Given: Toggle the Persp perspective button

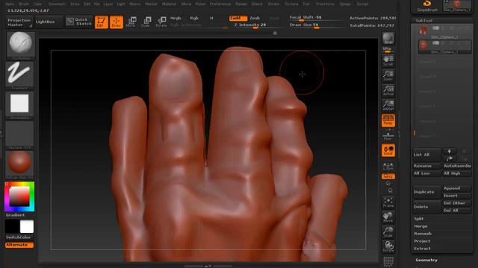Looking at the screenshot, I should pyautogui.click(x=388, y=121).
